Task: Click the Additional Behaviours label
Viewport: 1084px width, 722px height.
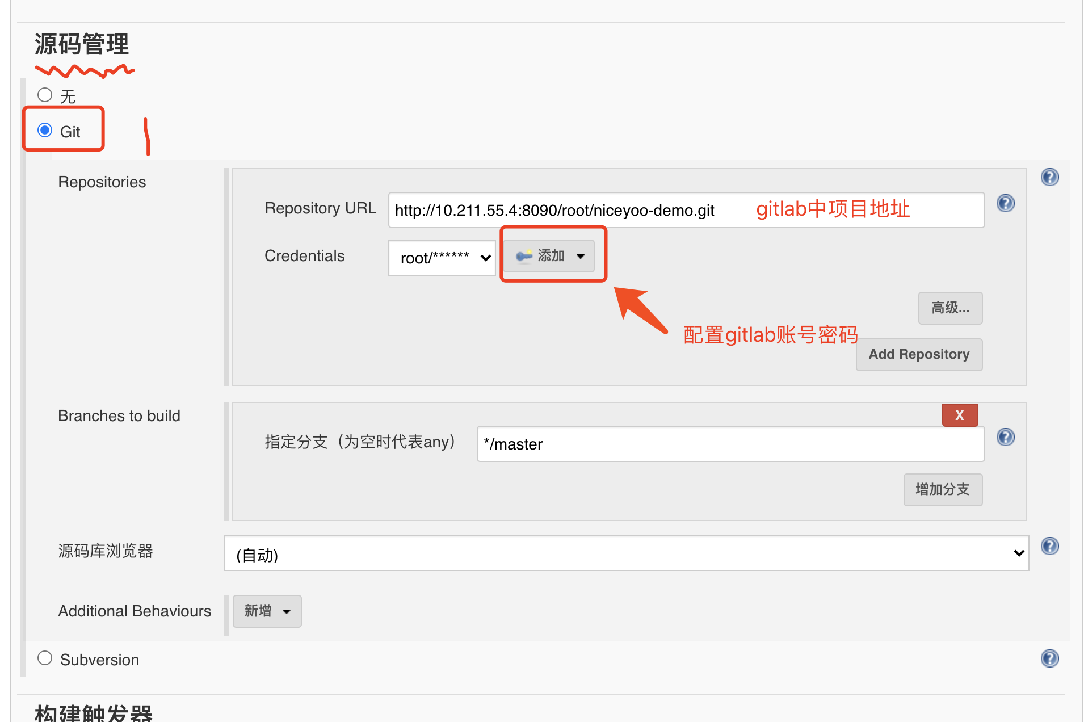Action: click(135, 611)
